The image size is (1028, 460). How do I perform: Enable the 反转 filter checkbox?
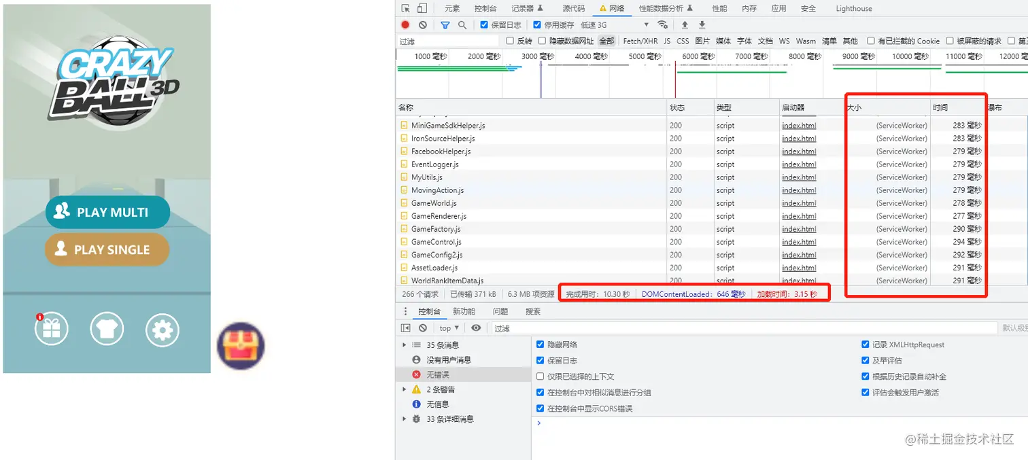click(510, 41)
